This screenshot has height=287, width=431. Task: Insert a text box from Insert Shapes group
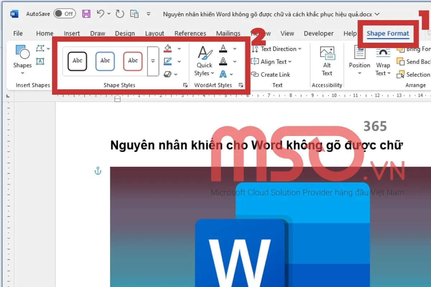tap(41, 61)
